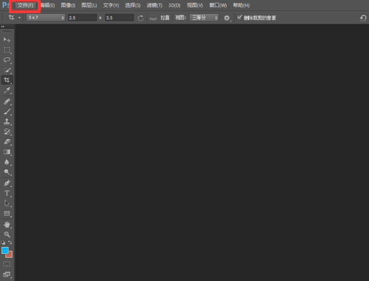Open the 选择(S) menu
This screenshot has width=369, height=281.
[x=133, y=5]
